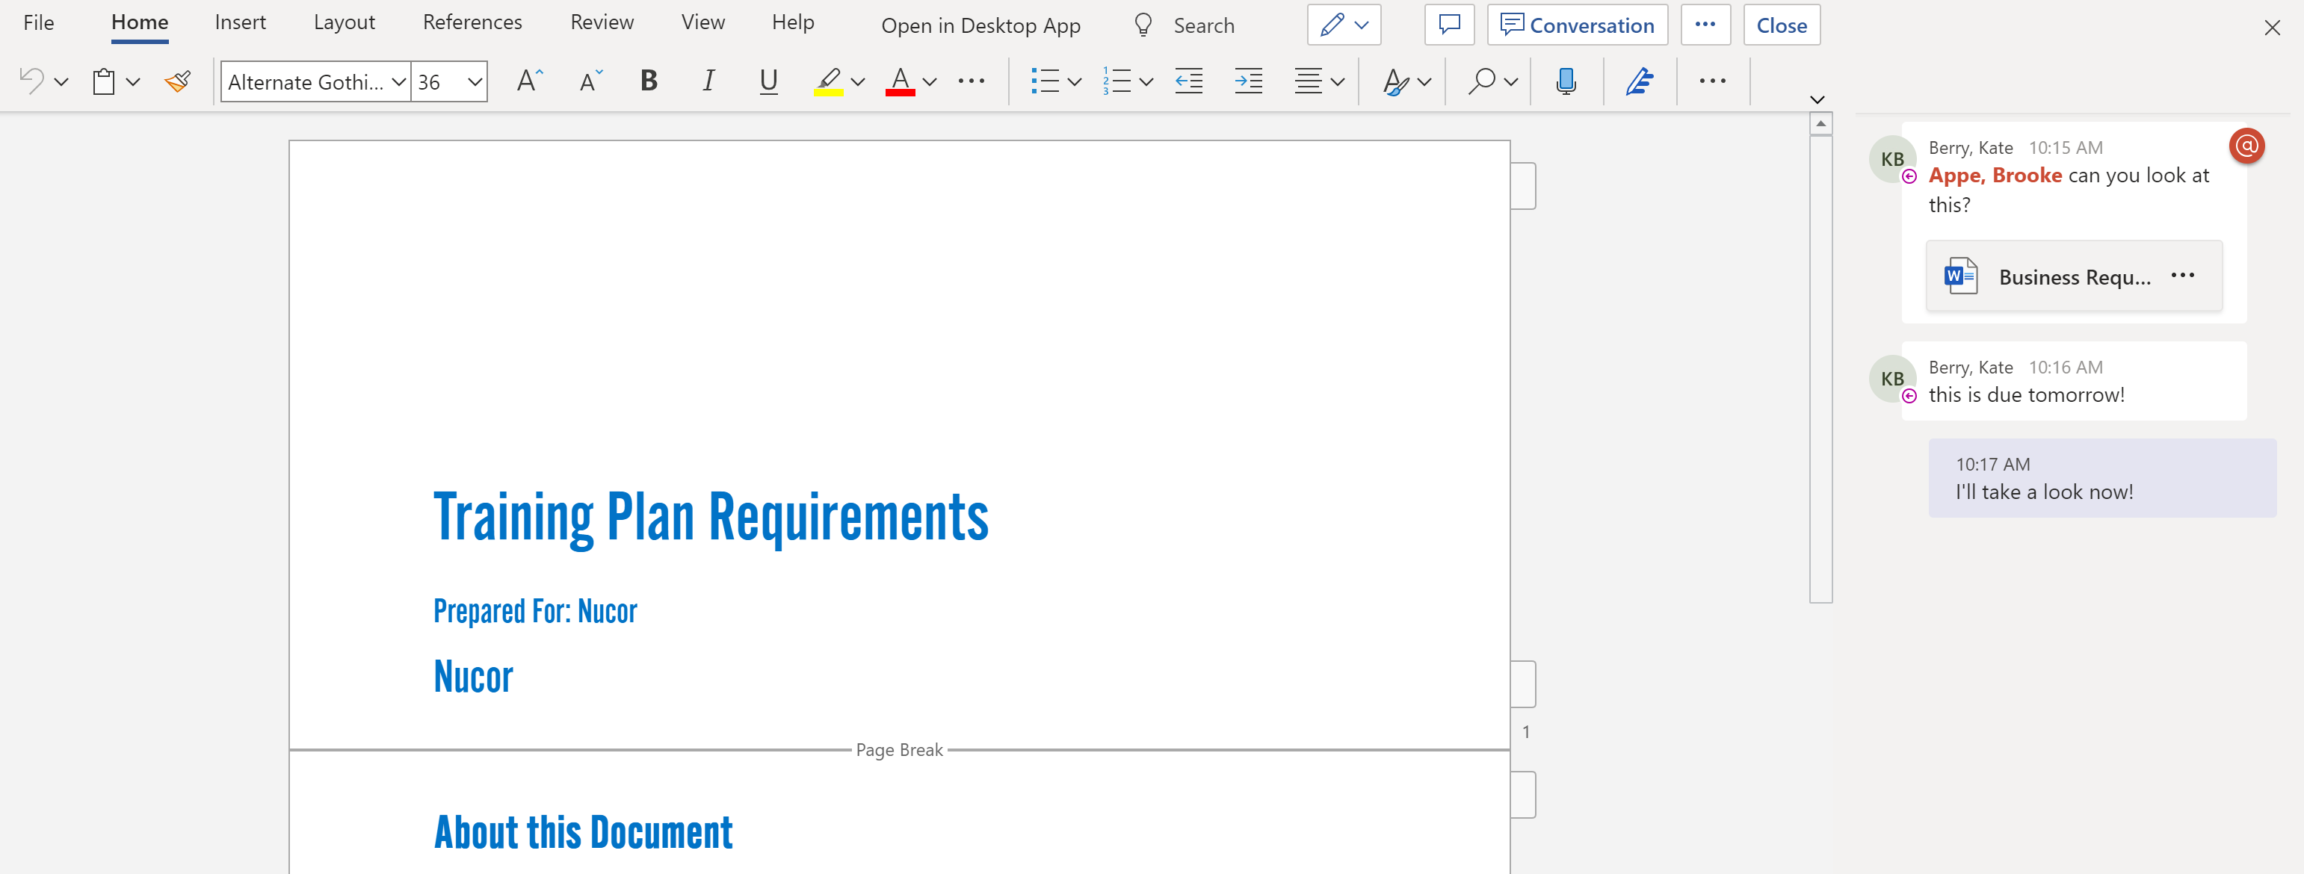Click the paragraph alignment icon
This screenshot has width=2304, height=874.
coord(1308,81)
